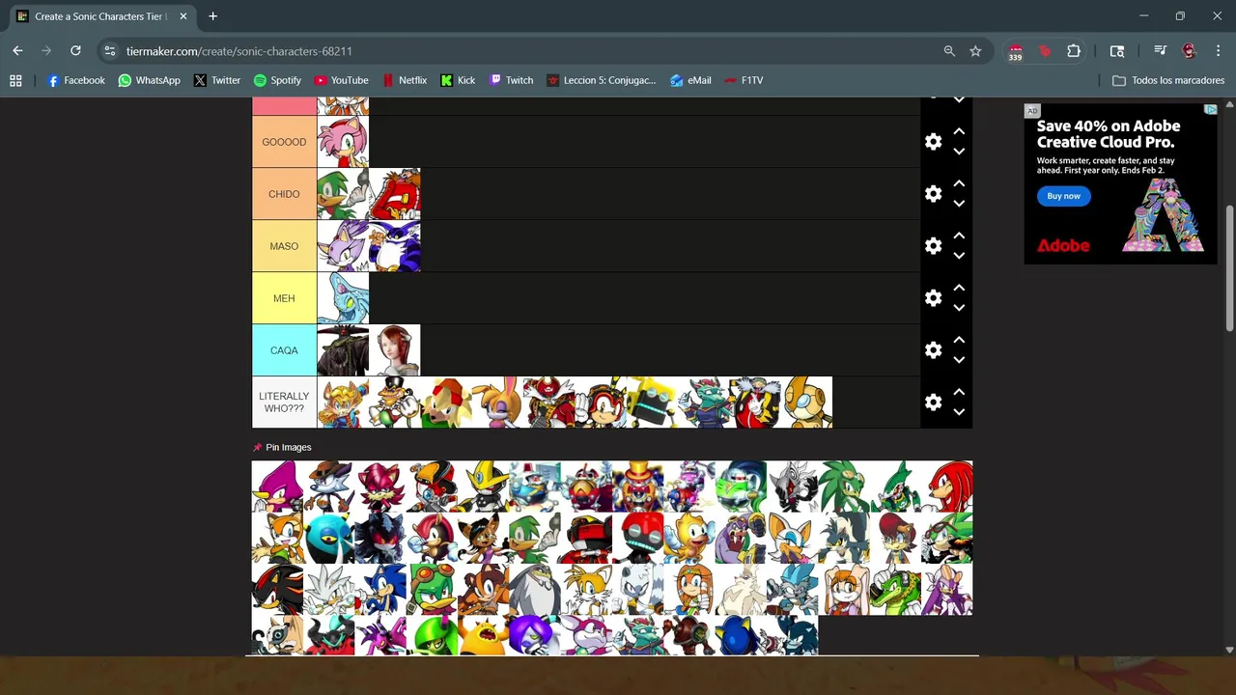The image size is (1236, 695).
Task: Bookmark this page with star icon
Action: 975,51
